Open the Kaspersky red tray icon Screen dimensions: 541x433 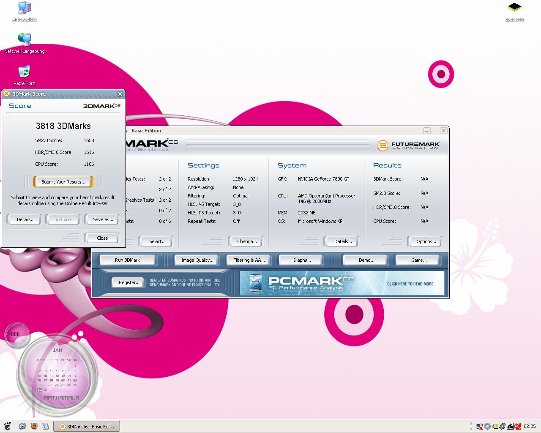(x=518, y=426)
